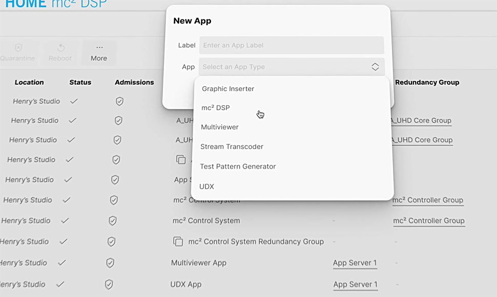Sort by the Admissions column header
The image size is (497, 297).
coord(134,82)
